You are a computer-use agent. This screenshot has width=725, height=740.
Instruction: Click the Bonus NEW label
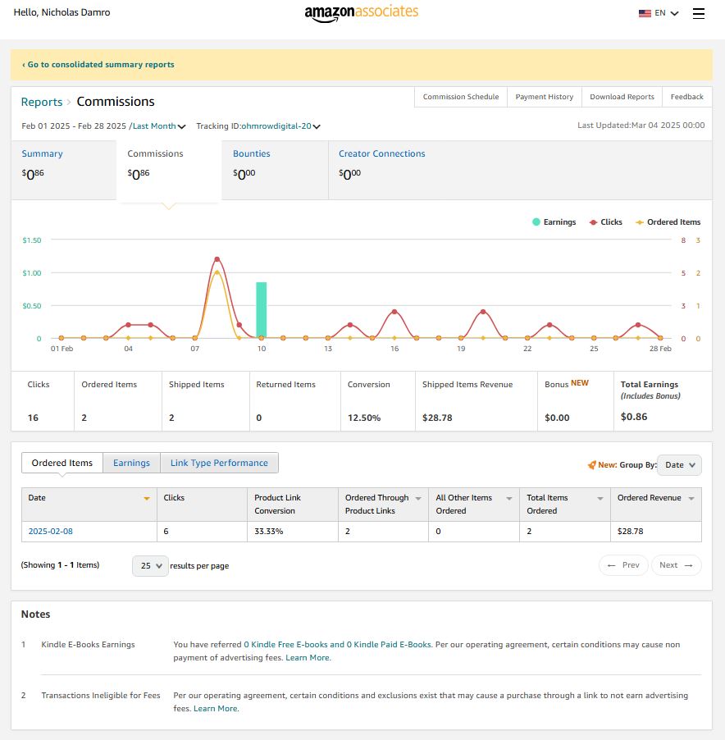(567, 384)
